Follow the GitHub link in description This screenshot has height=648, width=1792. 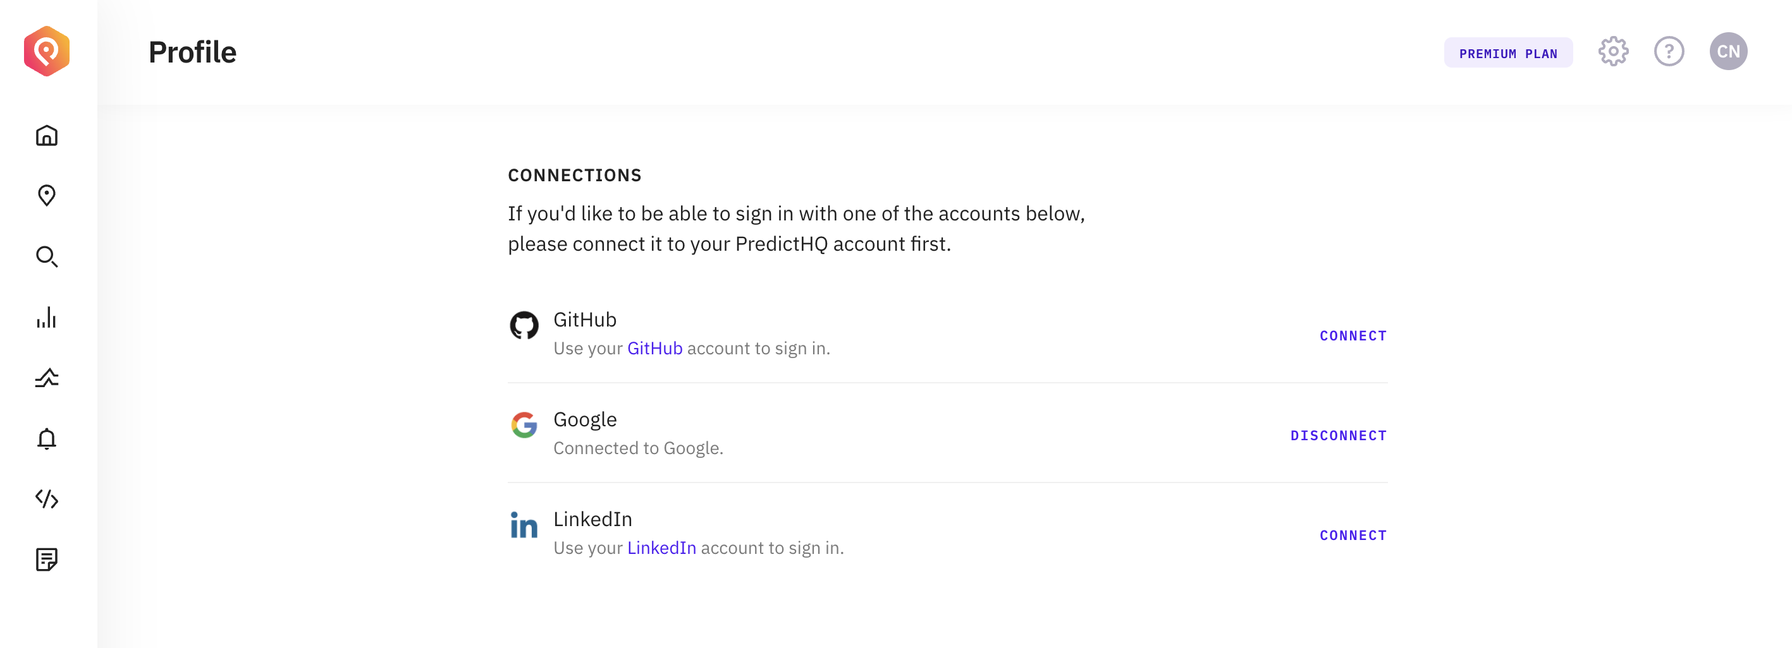coord(654,349)
